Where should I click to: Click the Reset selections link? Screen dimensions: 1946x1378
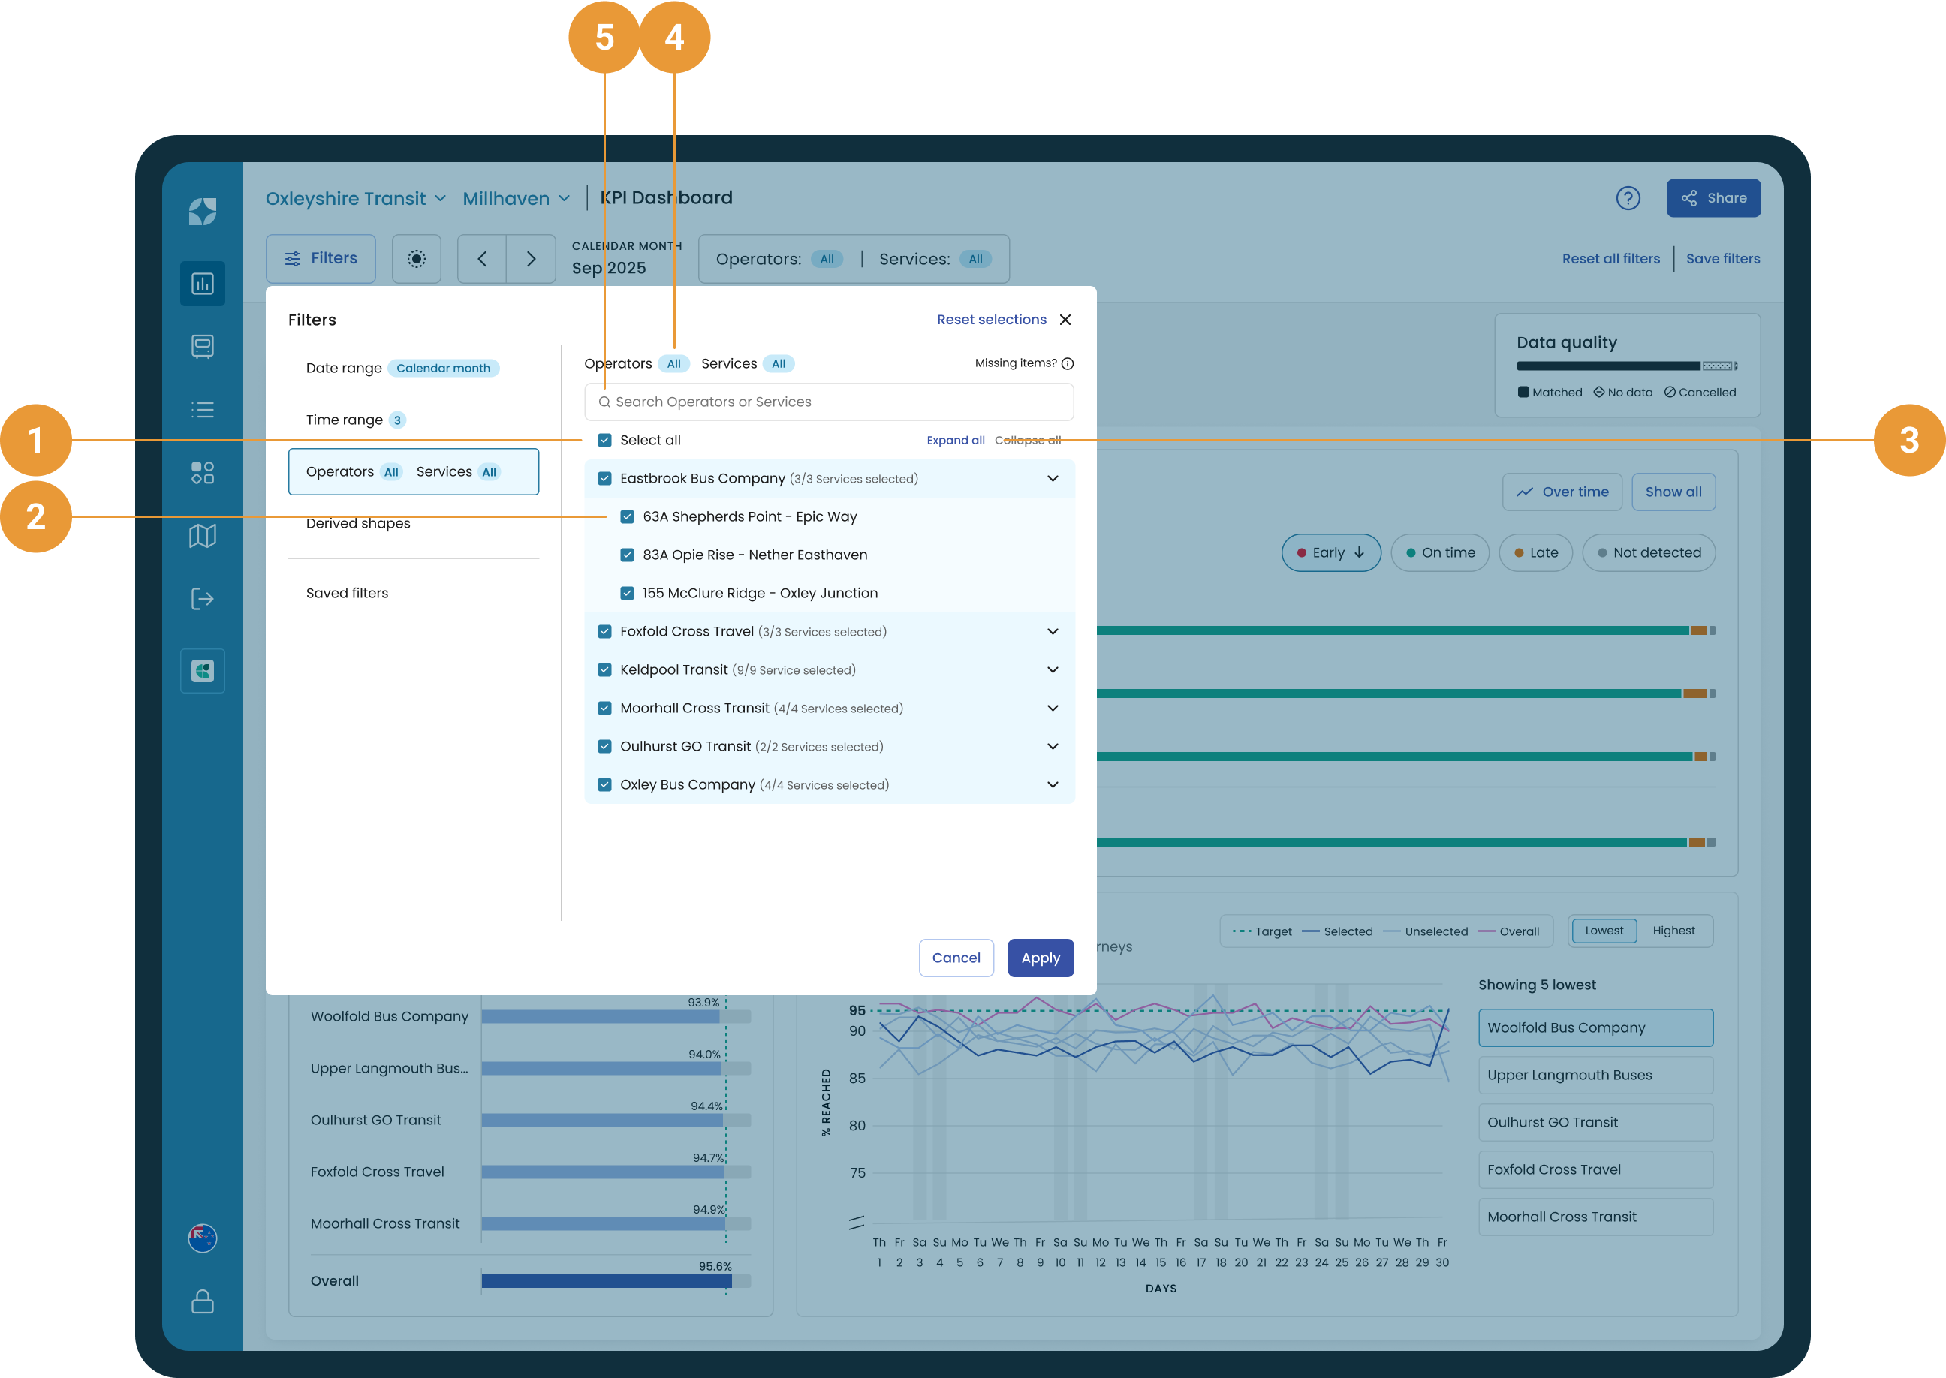991,320
